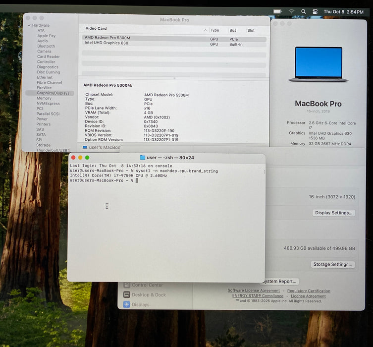Select Apple Pay in hardware sidebar

47,36
